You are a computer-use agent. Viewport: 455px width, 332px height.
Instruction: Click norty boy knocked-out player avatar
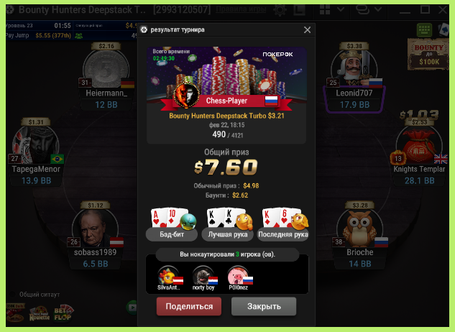203,276
